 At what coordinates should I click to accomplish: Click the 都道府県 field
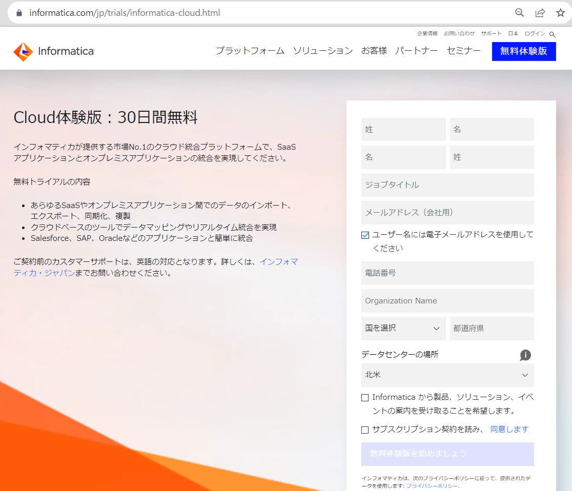492,329
